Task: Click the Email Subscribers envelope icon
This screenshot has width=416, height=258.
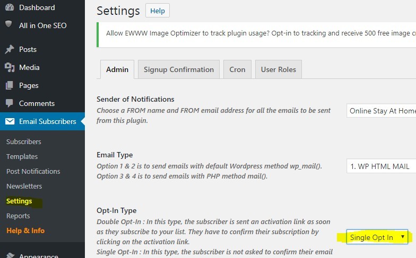Action: click(10, 121)
